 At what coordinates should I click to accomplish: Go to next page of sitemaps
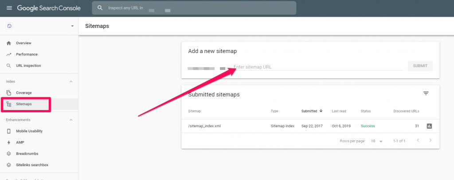(430, 140)
